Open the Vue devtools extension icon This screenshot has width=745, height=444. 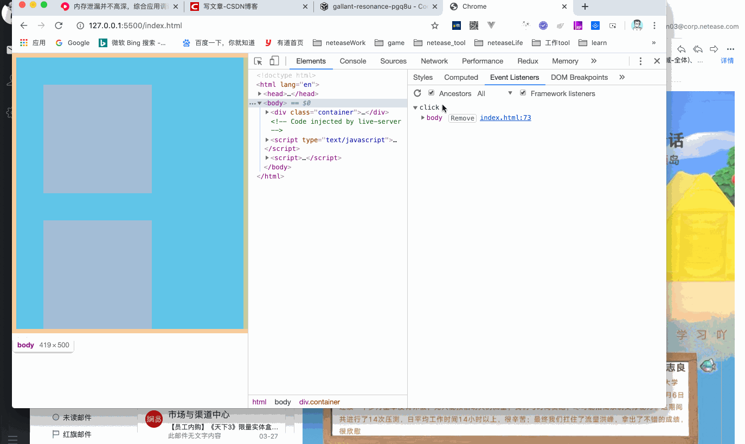point(491,26)
